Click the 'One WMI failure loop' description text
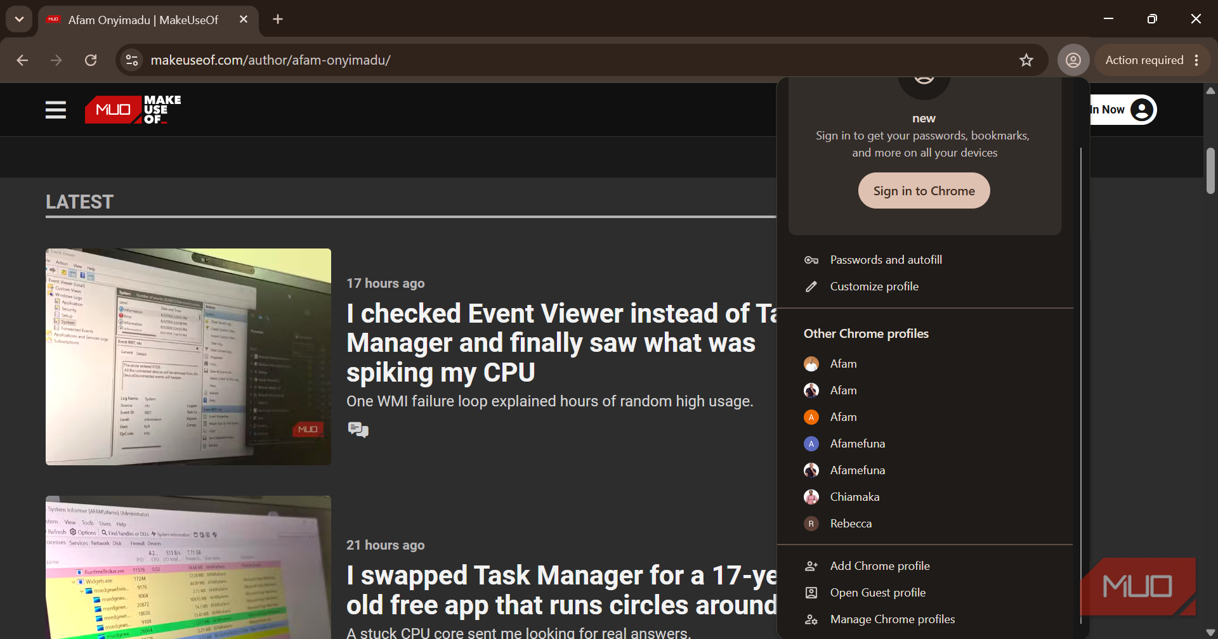The height and width of the screenshot is (639, 1218). [550, 401]
